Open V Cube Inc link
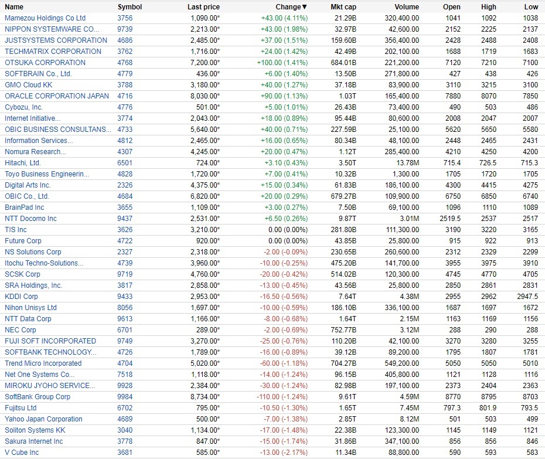Image resolution: width=545 pixels, height=459 pixels. coord(22,452)
